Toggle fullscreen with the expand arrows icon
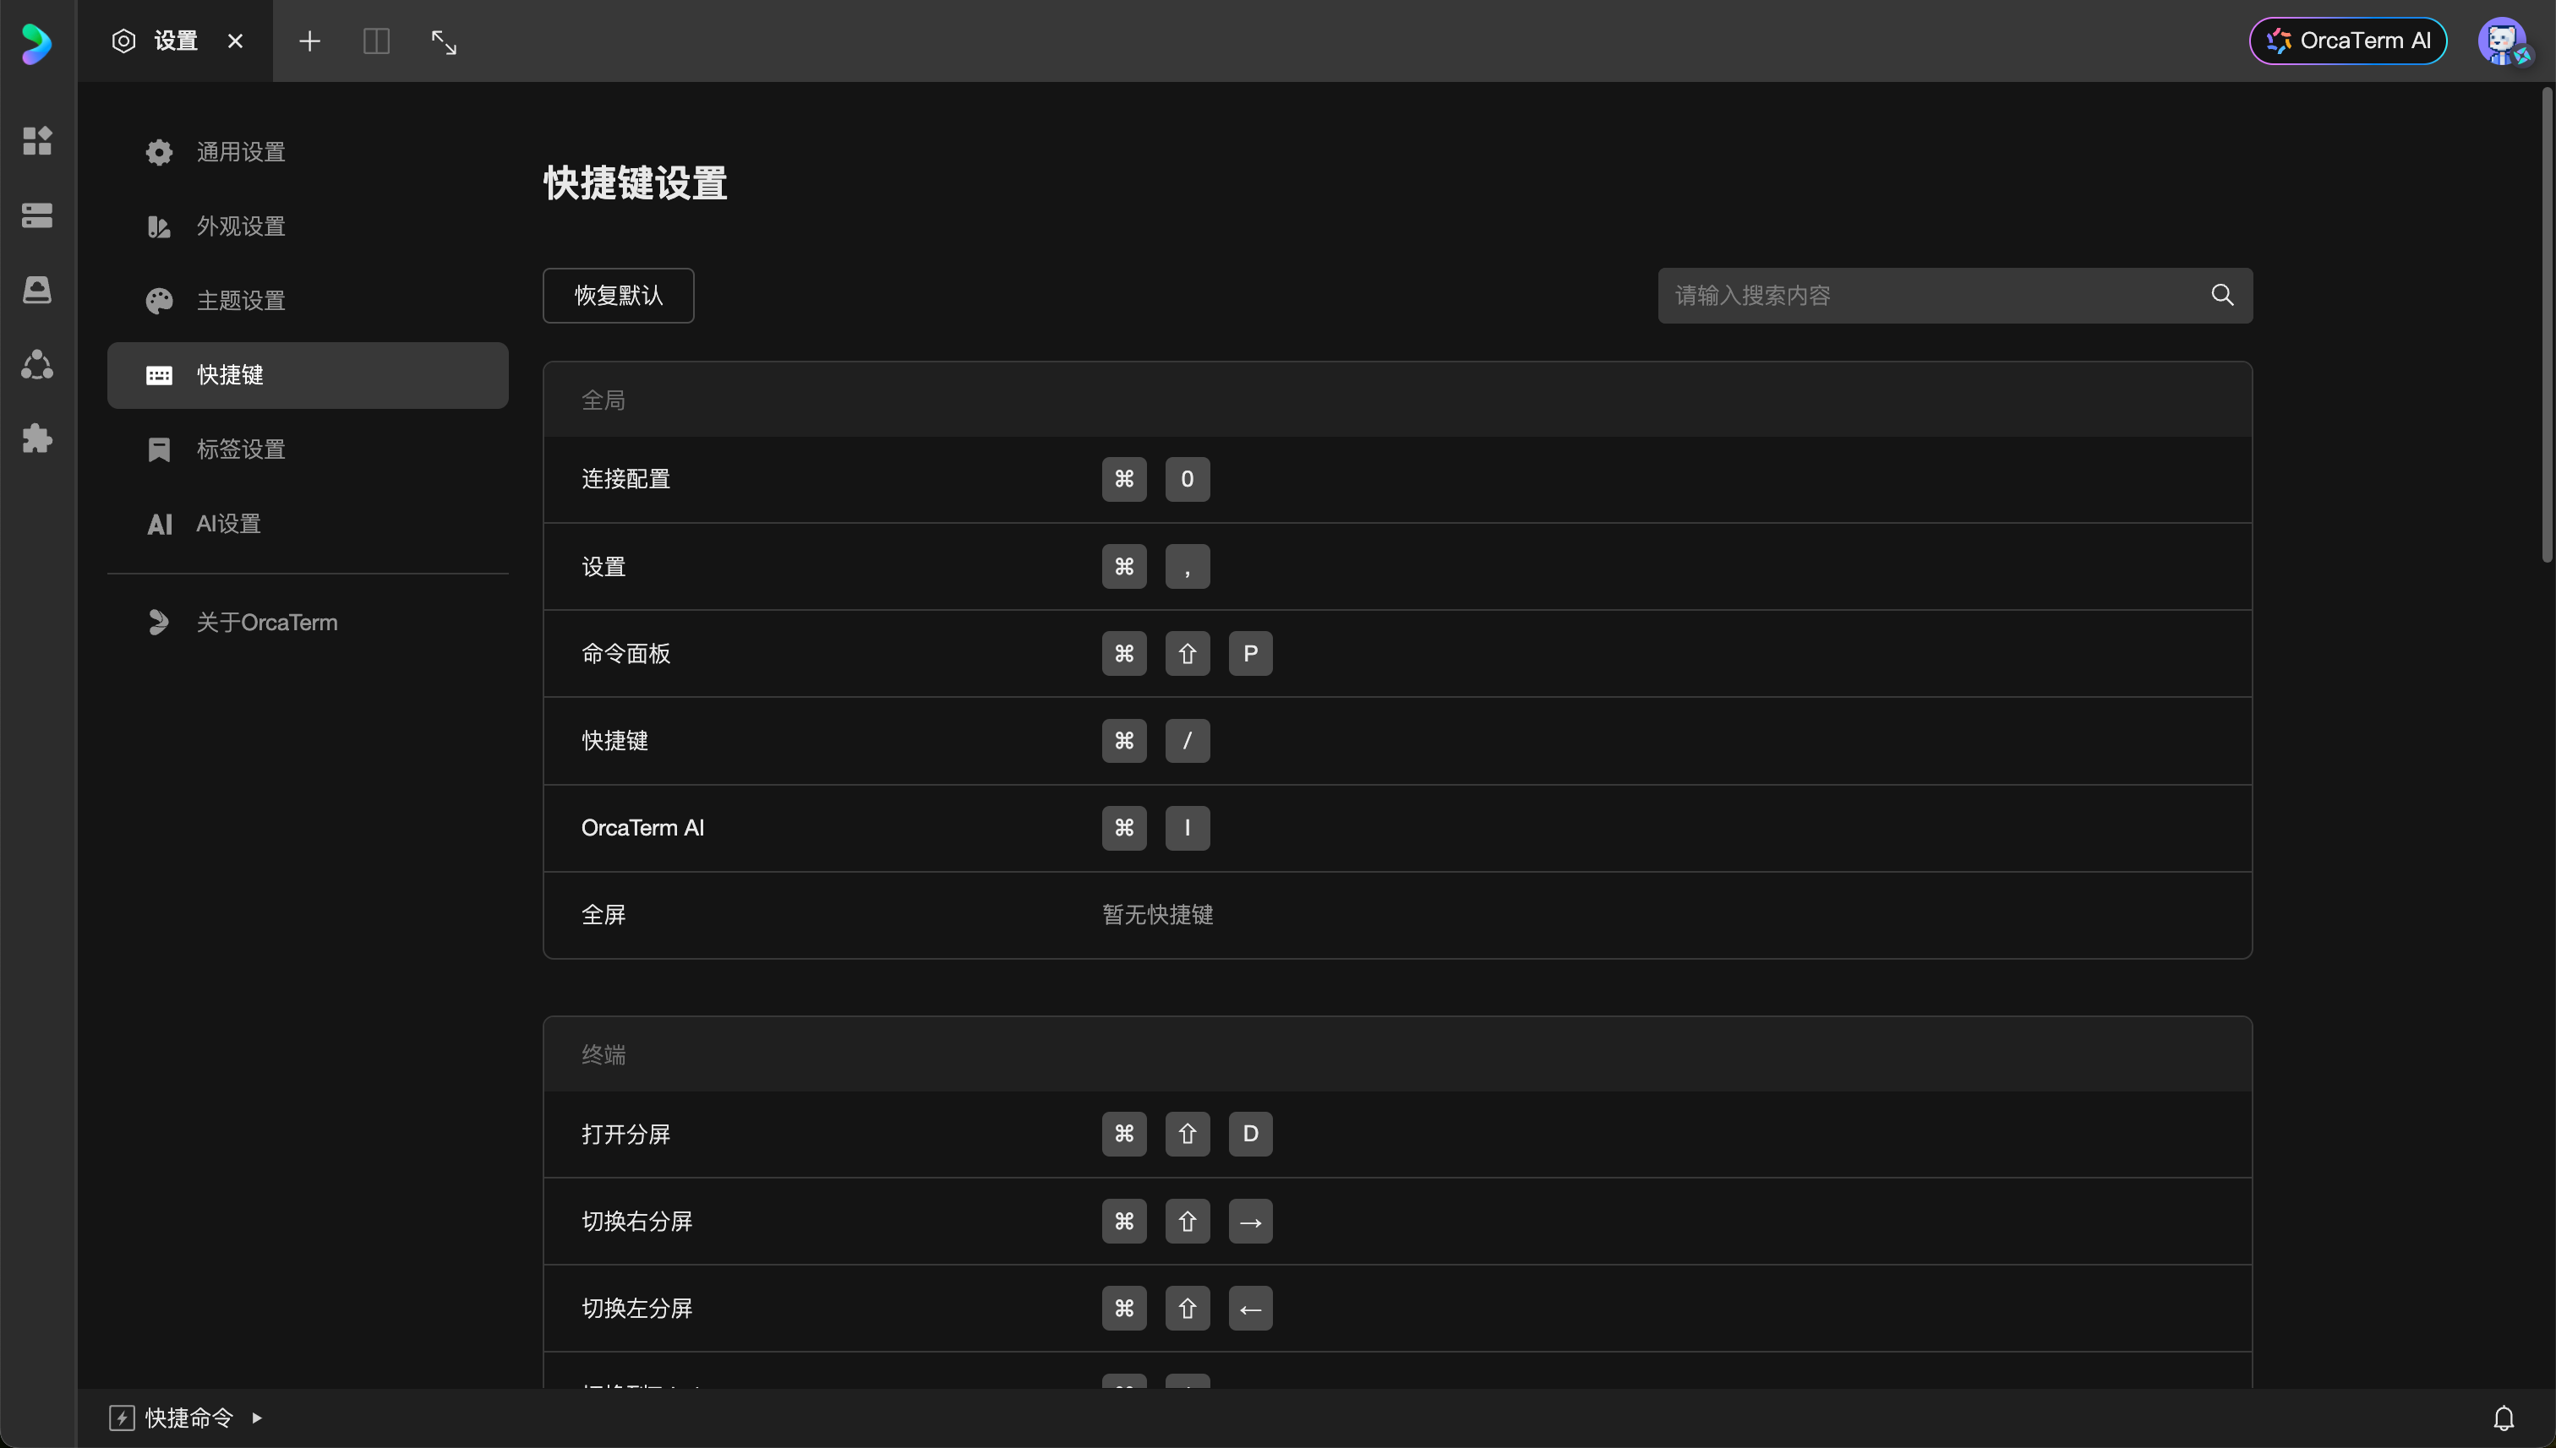 444,41
